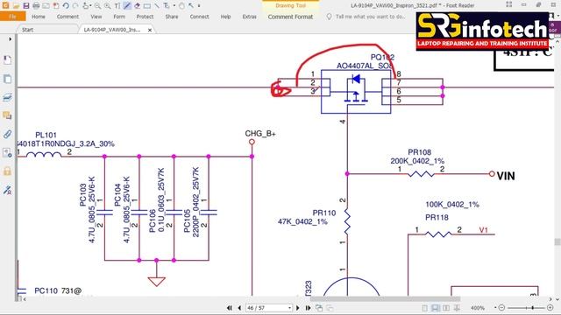Open the Form ribbon tab
Viewport: 561px width, 315px height.
119,17
